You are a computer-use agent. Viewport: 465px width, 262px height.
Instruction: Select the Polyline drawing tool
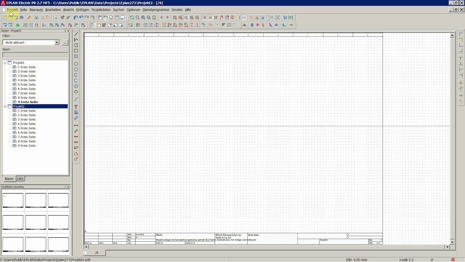tap(76, 40)
